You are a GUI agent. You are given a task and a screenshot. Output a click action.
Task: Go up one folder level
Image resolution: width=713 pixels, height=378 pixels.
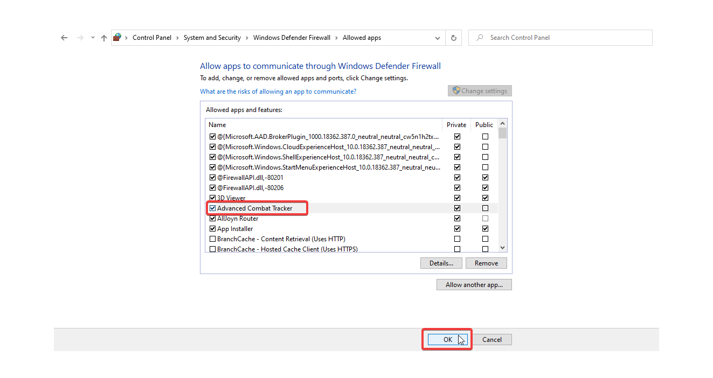(x=104, y=38)
